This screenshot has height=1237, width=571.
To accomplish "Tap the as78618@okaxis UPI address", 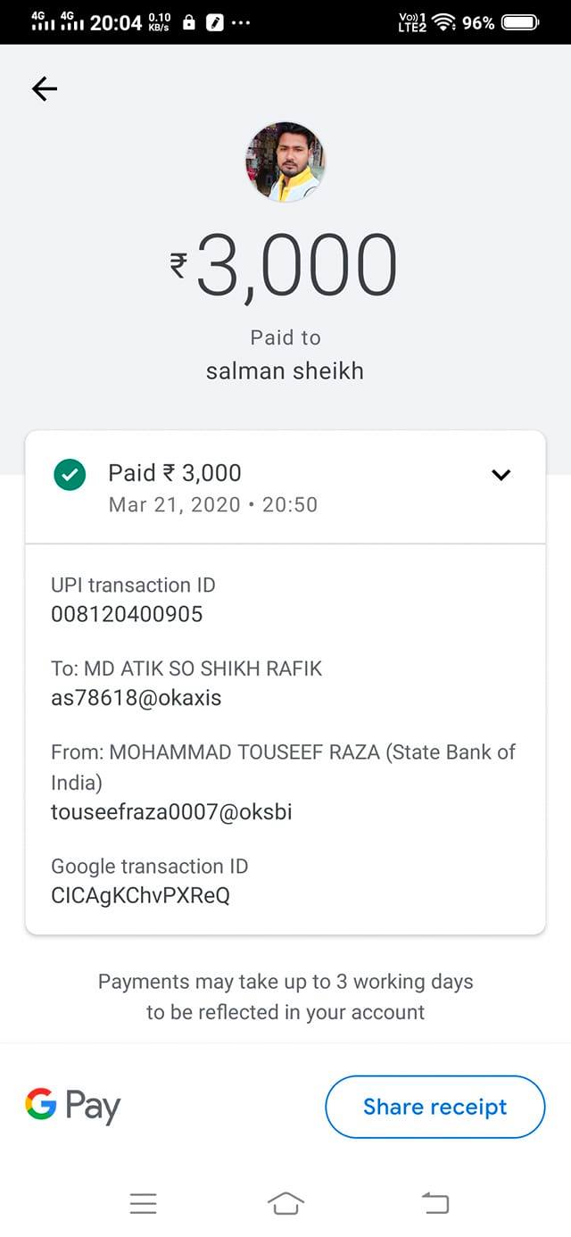I will 136,698.
